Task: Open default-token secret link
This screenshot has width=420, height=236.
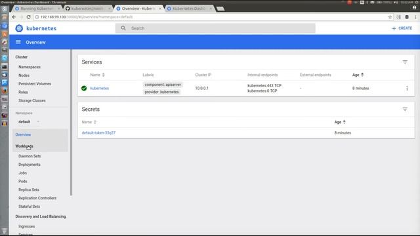Action: (98, 132)
